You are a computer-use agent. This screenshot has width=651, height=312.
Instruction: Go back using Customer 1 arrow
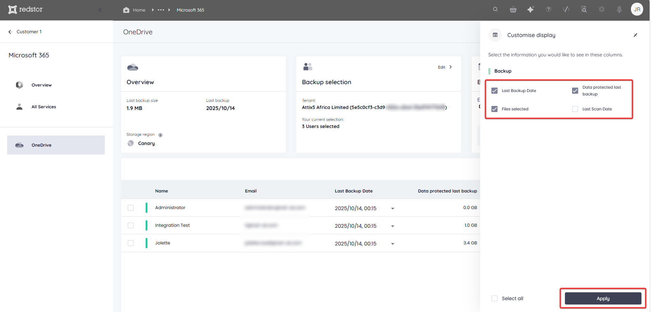point(10,32)
